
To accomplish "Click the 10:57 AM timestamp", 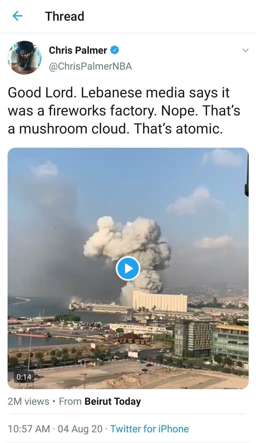I will coord(29,429).
